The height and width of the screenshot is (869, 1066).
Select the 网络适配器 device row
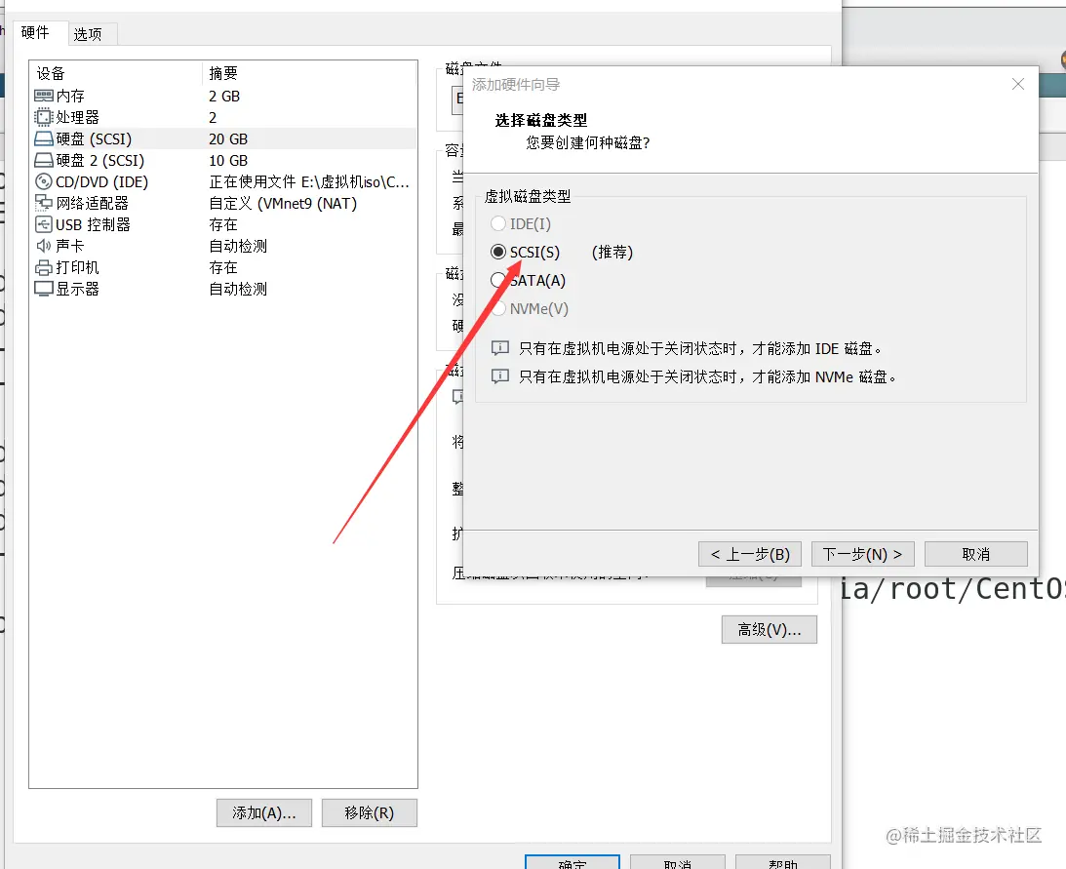point(223,203)
